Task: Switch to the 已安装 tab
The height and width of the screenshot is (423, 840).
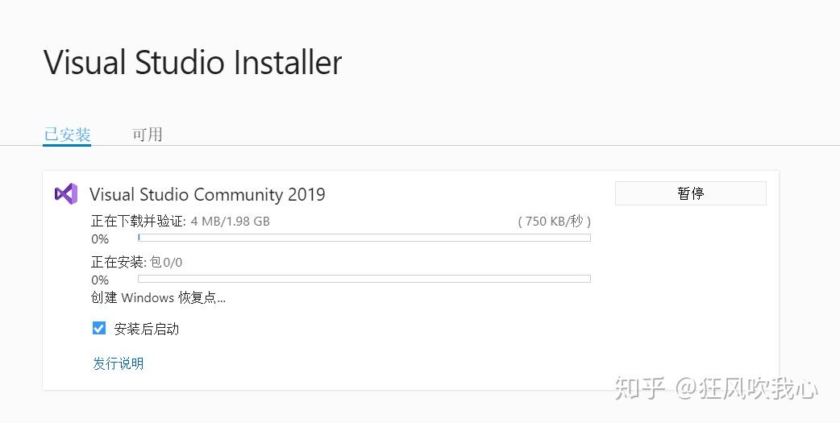Action: (x=67, y=135)
